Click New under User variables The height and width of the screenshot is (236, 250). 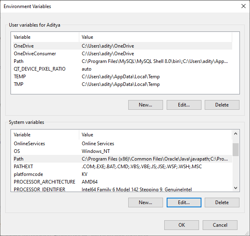pyautogui.click(x=145, y=105)
